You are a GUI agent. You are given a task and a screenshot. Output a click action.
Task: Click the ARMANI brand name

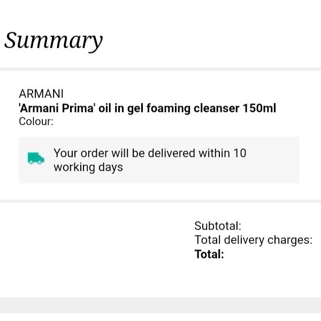[x=41, y=94]
